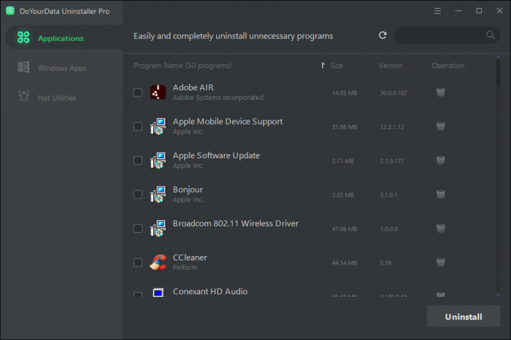Image resolution: width=511 pixels, height=340 pixels.
Task: Click the 2.71 MB size value
Action: click(343, 161)
